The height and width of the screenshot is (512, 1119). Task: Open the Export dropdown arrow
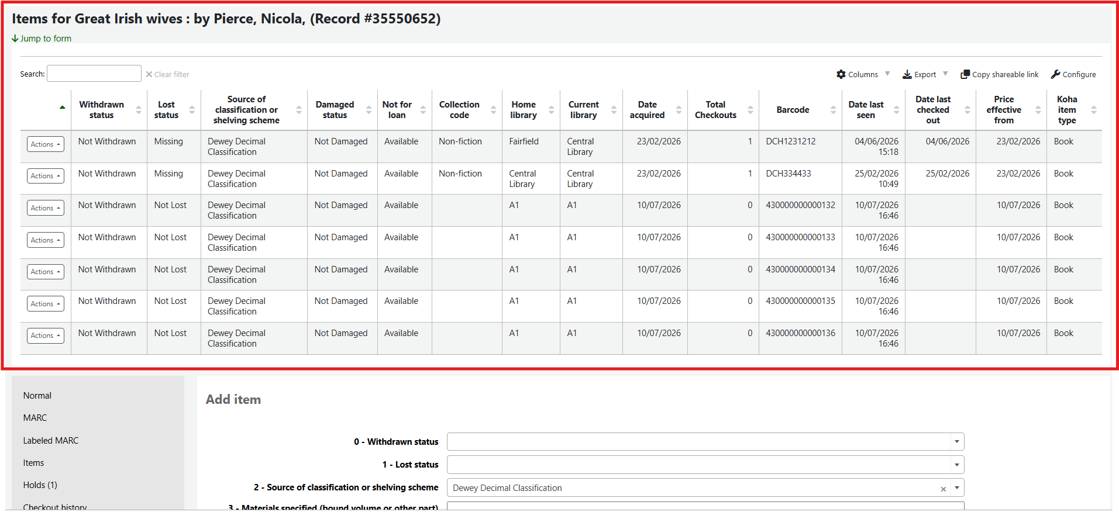945,74
